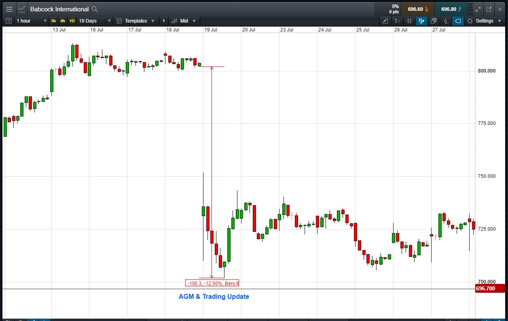This screenshot has width=508, height=321.
Task: Close the Babcock International chart
Action: click(500, 9)
